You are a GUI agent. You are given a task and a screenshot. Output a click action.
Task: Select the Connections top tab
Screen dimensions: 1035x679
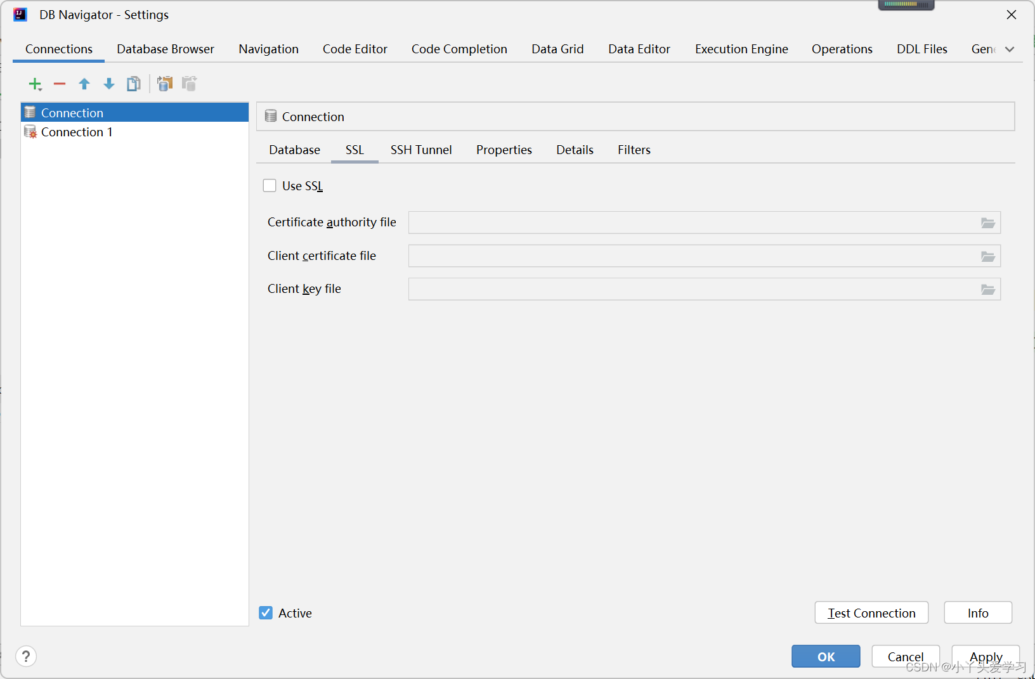click(59, 49)
